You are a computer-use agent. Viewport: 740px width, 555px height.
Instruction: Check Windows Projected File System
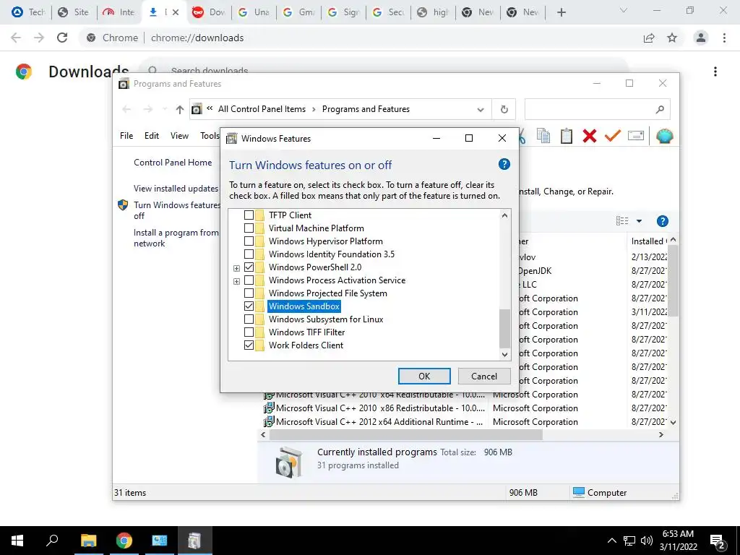(x=249, y=293)
